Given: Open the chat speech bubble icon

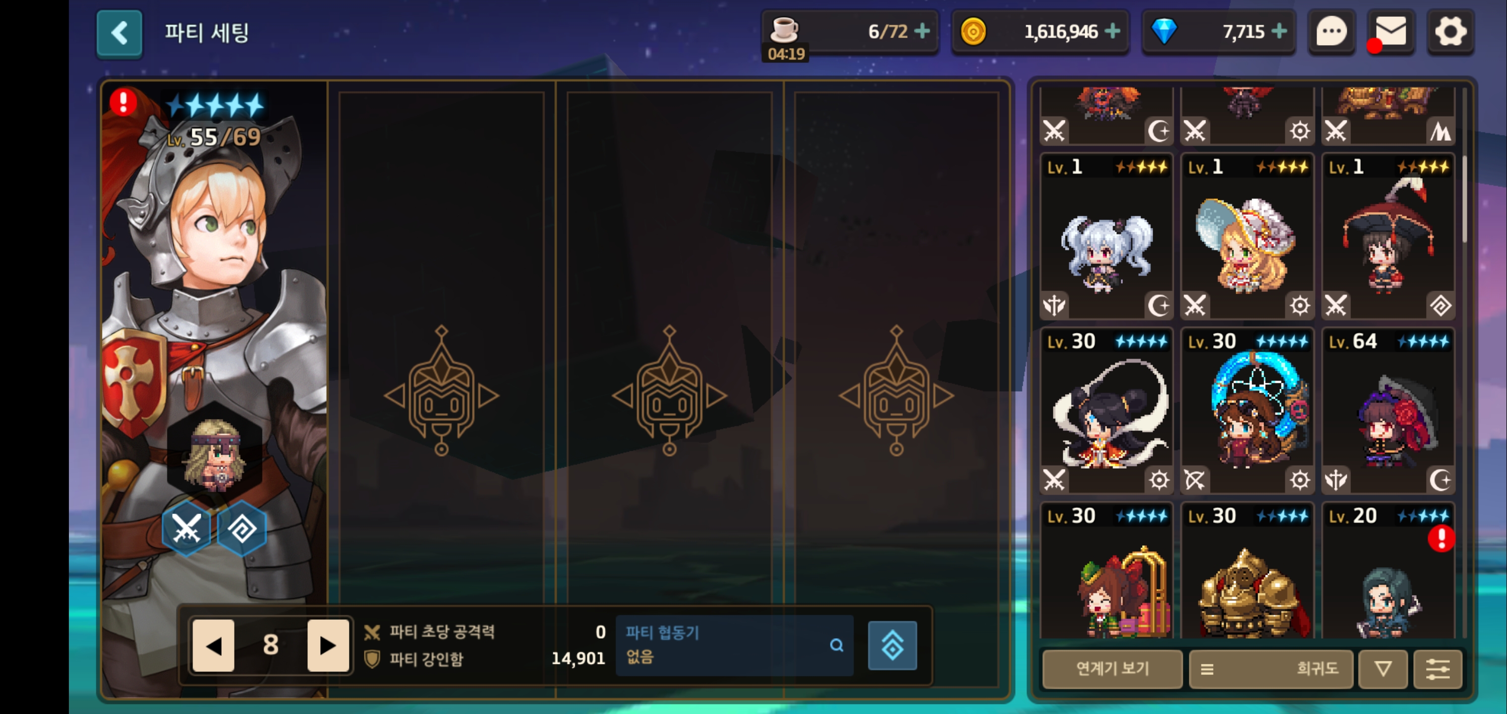Looking at the screenshot, I should click(x=1332, y=32).
